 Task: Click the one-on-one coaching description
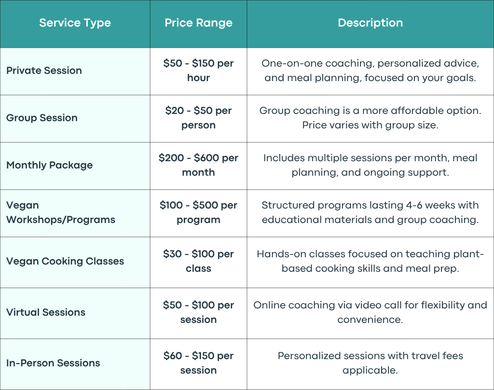(370, 70)
